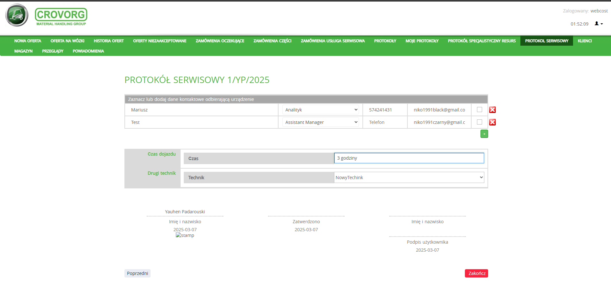Click the Crovorg forklift logo icon
Viewport: 611px width, 304px height.
click(17, 15)
